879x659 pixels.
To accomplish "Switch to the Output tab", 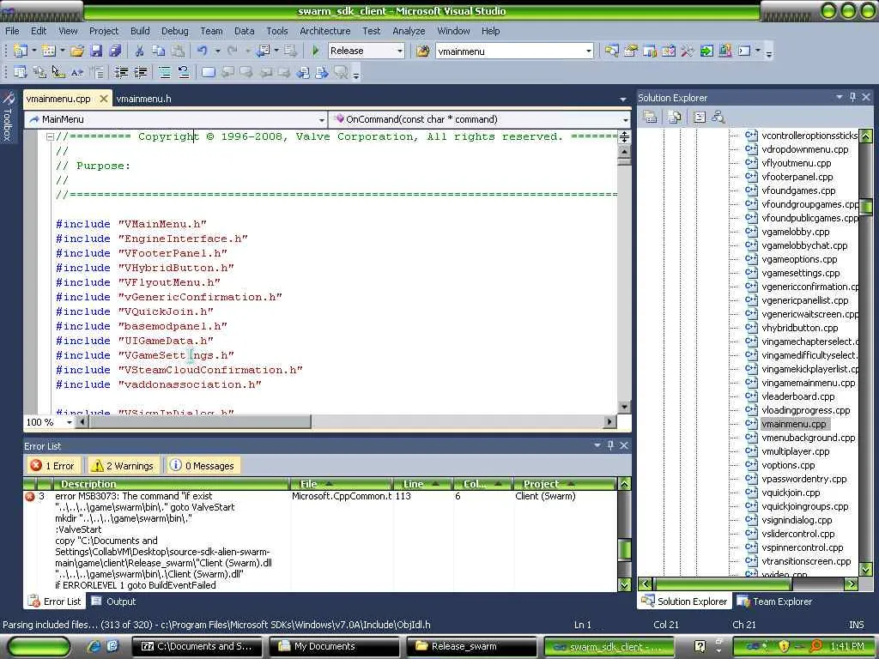I will [114, 602].
